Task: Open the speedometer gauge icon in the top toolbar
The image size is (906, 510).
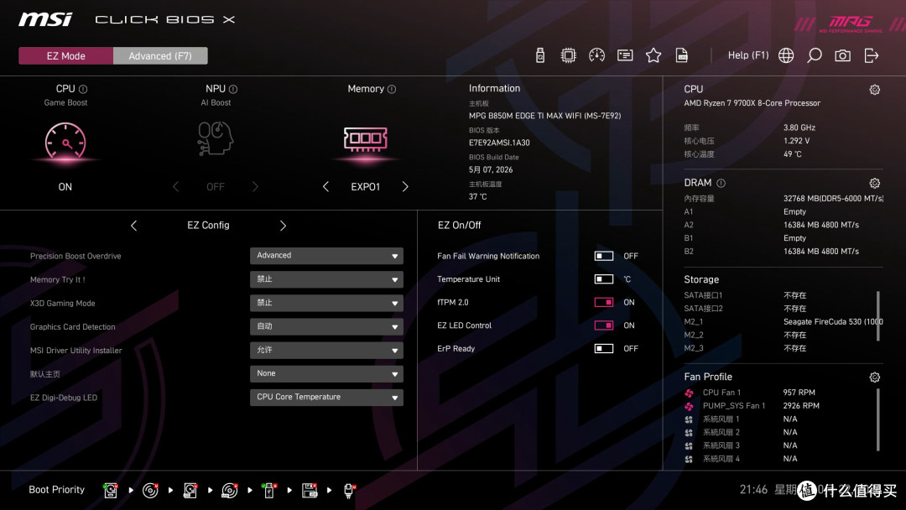Action: click(597, 55)
